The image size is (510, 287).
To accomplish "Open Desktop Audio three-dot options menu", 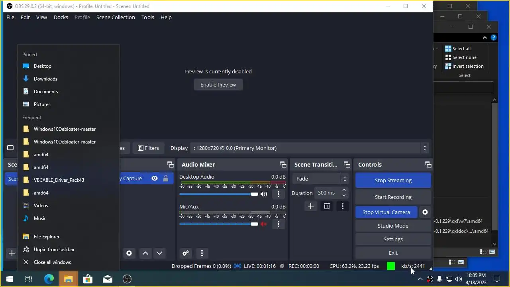I will point(279,194).
